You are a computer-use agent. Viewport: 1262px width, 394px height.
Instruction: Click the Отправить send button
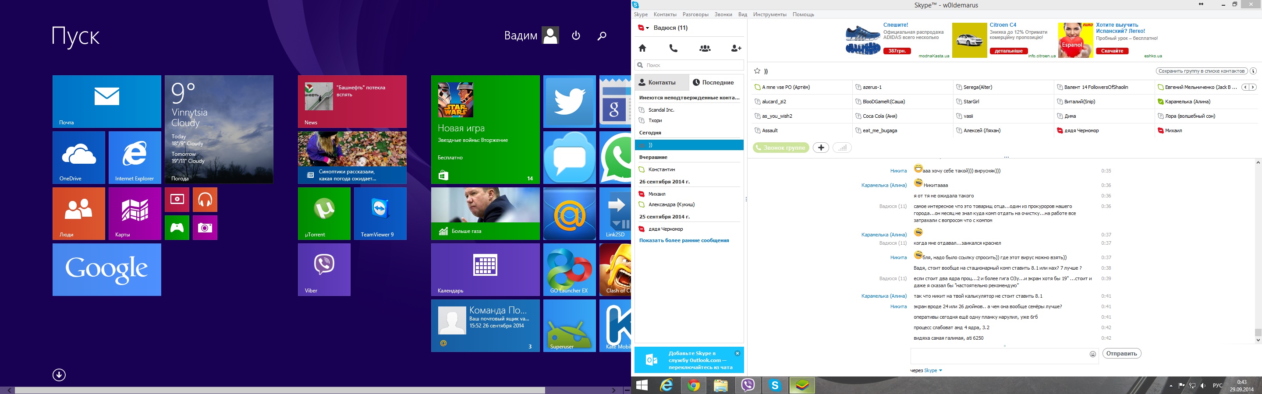[x=1121, y=353]
